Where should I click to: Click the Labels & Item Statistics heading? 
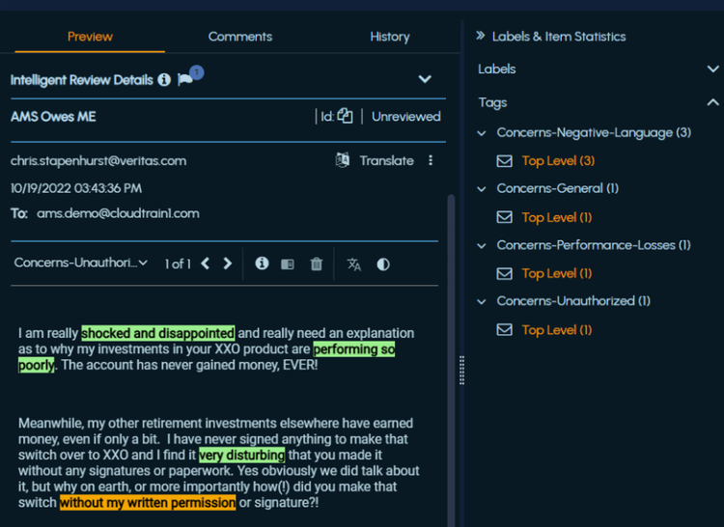[x=559, y=37]
